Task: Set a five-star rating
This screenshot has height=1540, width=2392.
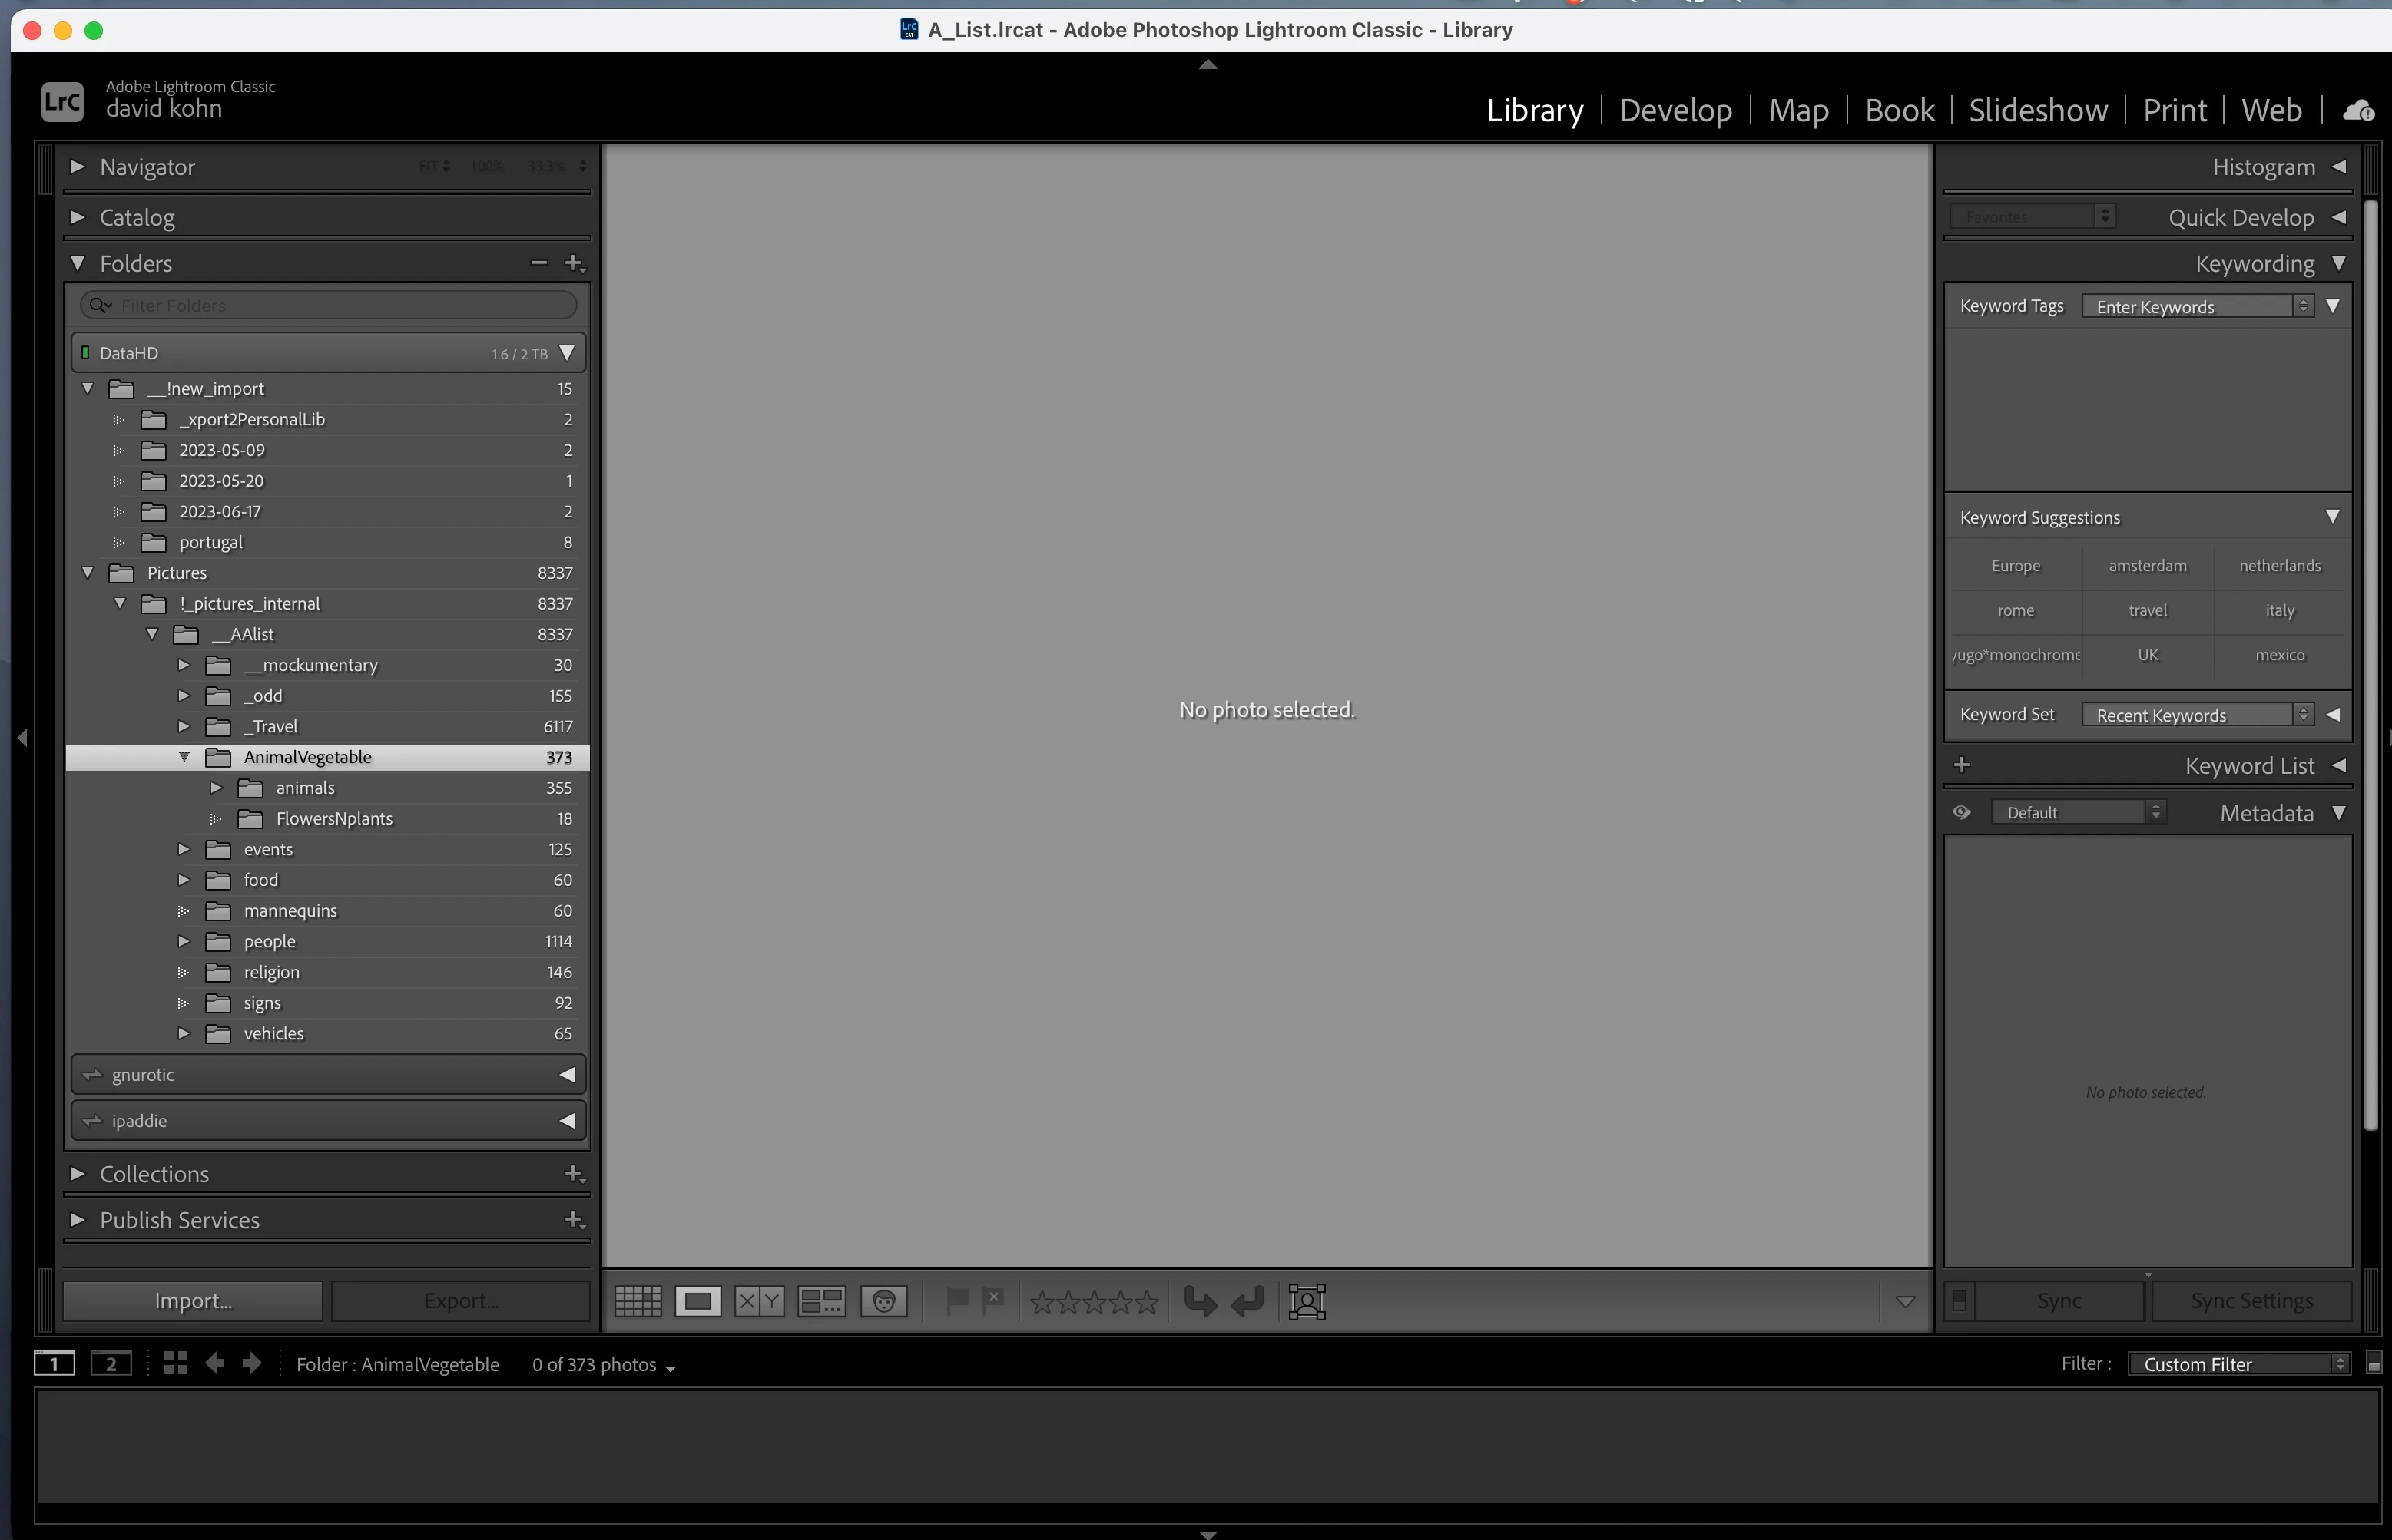Action: tap(1147, 1301)
